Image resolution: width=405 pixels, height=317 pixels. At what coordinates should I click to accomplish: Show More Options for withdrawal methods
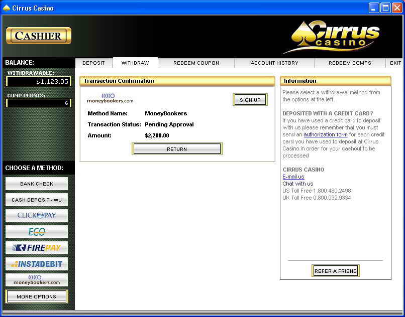point(36,296)
